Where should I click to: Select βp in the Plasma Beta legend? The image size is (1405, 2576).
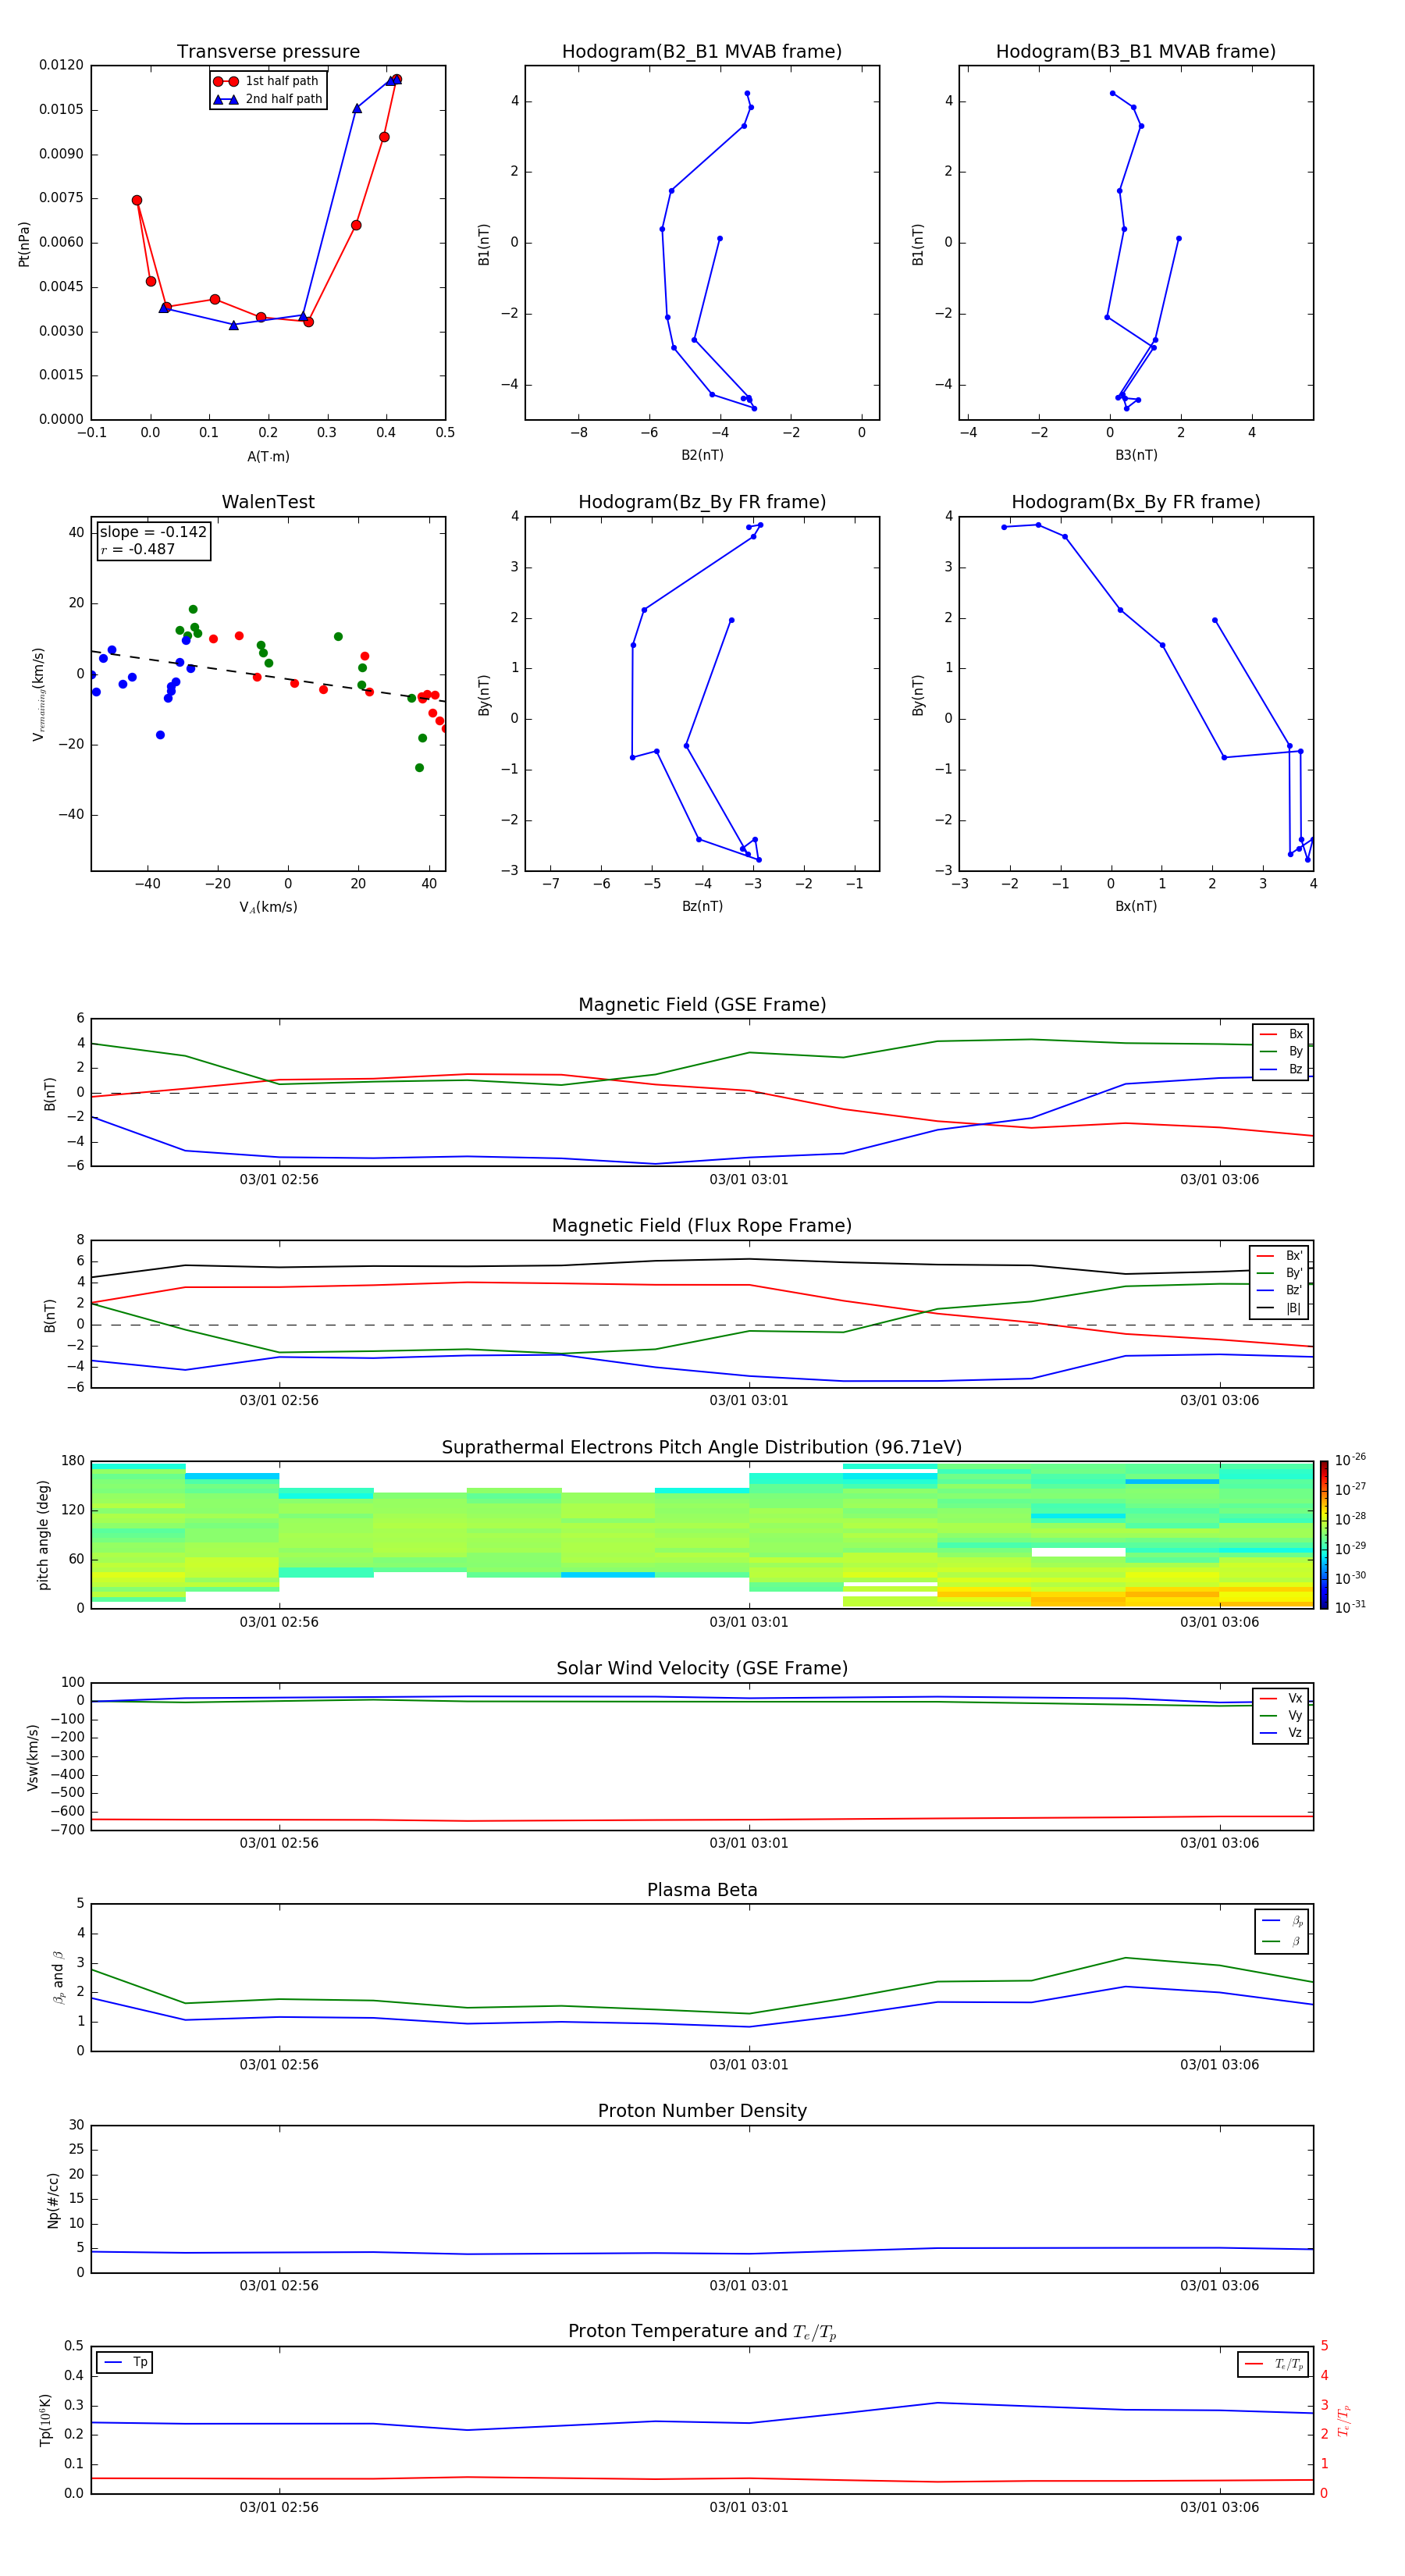coord(1283,1921)
